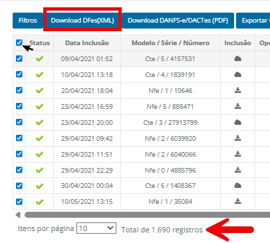Click date cell 23/04/2021 20:00
This screenshot has height=243, width=270.
87,123
